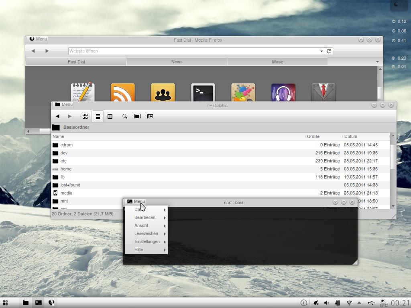The image size is (411, 308).
Task: Open the taskbar application launcher grid
Action: click(5, 303)
